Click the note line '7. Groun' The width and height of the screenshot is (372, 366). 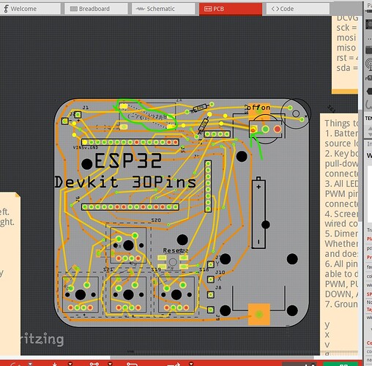341,305
